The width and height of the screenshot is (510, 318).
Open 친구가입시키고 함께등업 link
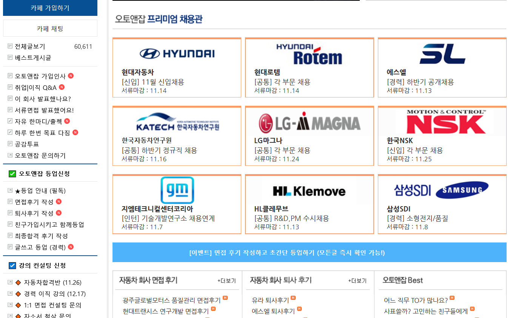tap(49, 224)
